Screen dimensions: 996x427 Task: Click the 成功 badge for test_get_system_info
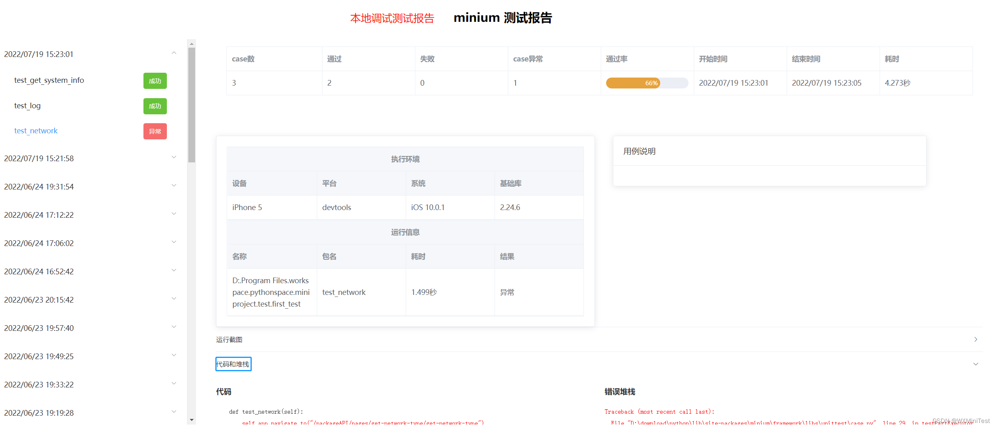(x=155, y=81)
